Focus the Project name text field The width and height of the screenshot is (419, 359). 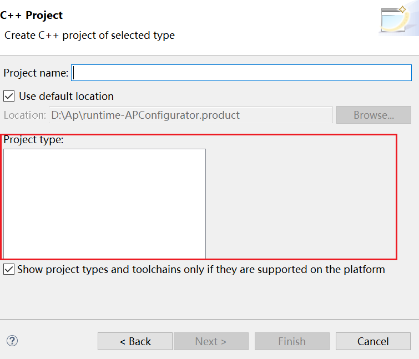click(x=241, y=73)
